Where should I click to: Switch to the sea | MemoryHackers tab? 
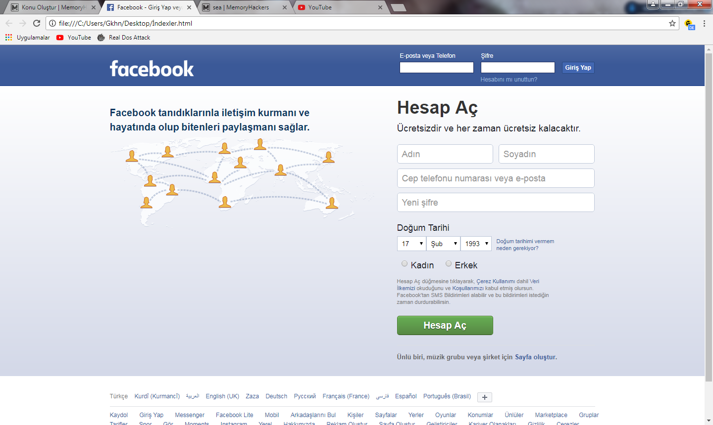pos(243,7)
